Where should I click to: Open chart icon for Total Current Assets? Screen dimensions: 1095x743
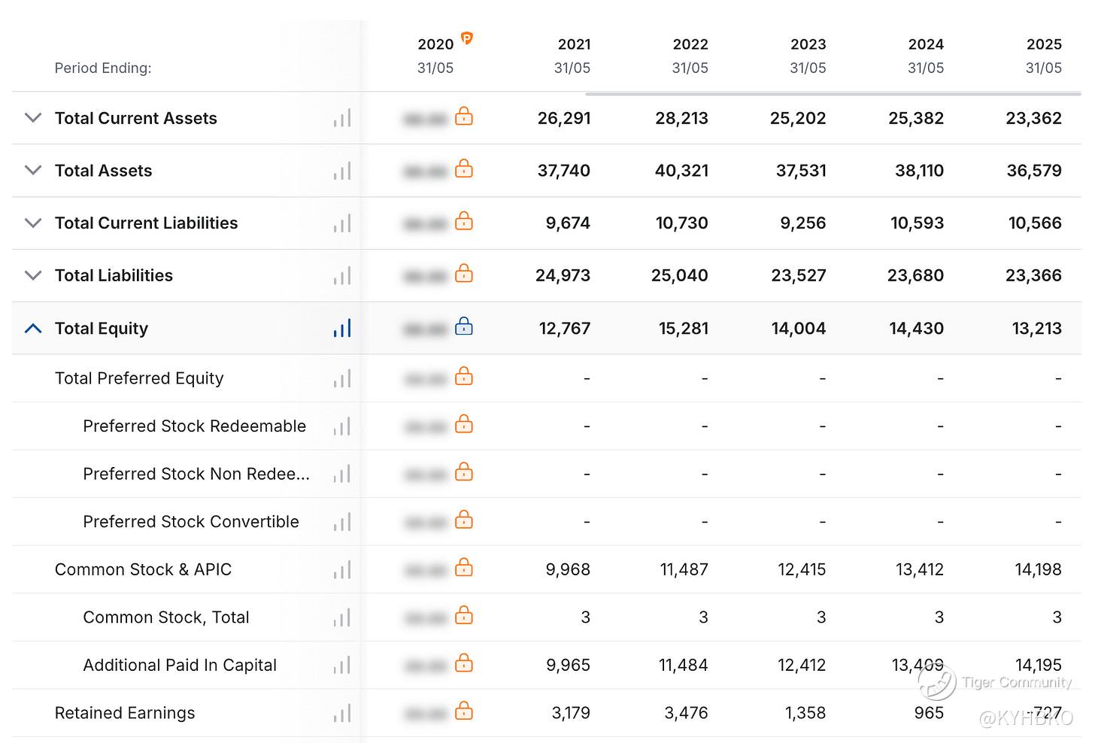[x=342, y=118]
